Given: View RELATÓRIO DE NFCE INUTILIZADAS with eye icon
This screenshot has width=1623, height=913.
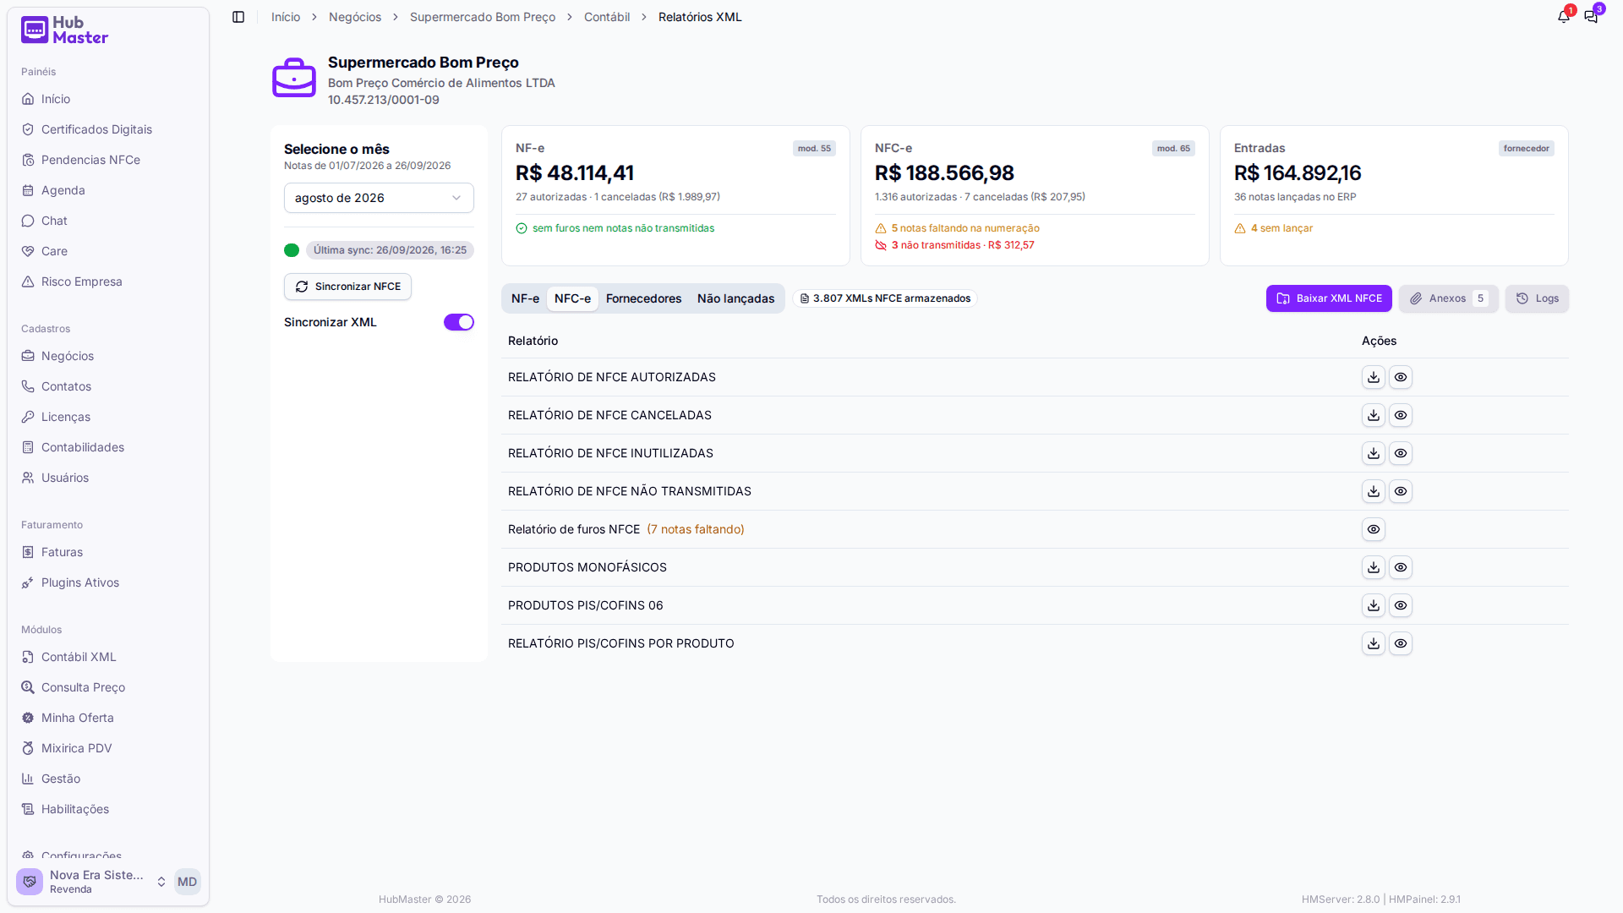Looking at the screenshot, I should pyautogui.click(x=1401, y=453).
